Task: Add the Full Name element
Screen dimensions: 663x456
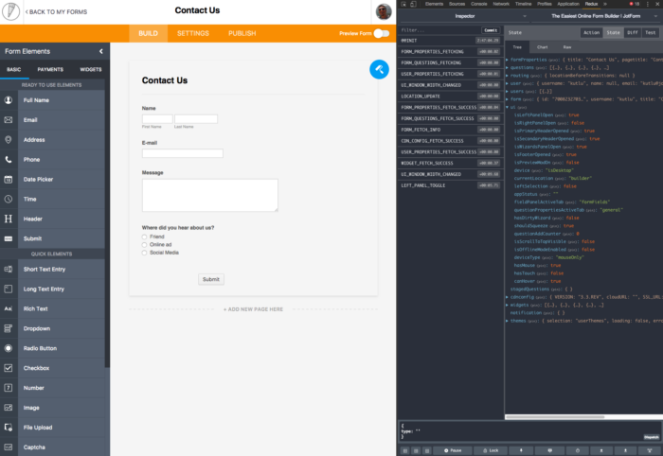Action: [x=52, y=100]
